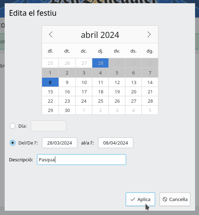The height and width of the screenshot is (215, 199).
Task: Focus the Descripció text field
Action: [82, 160]
